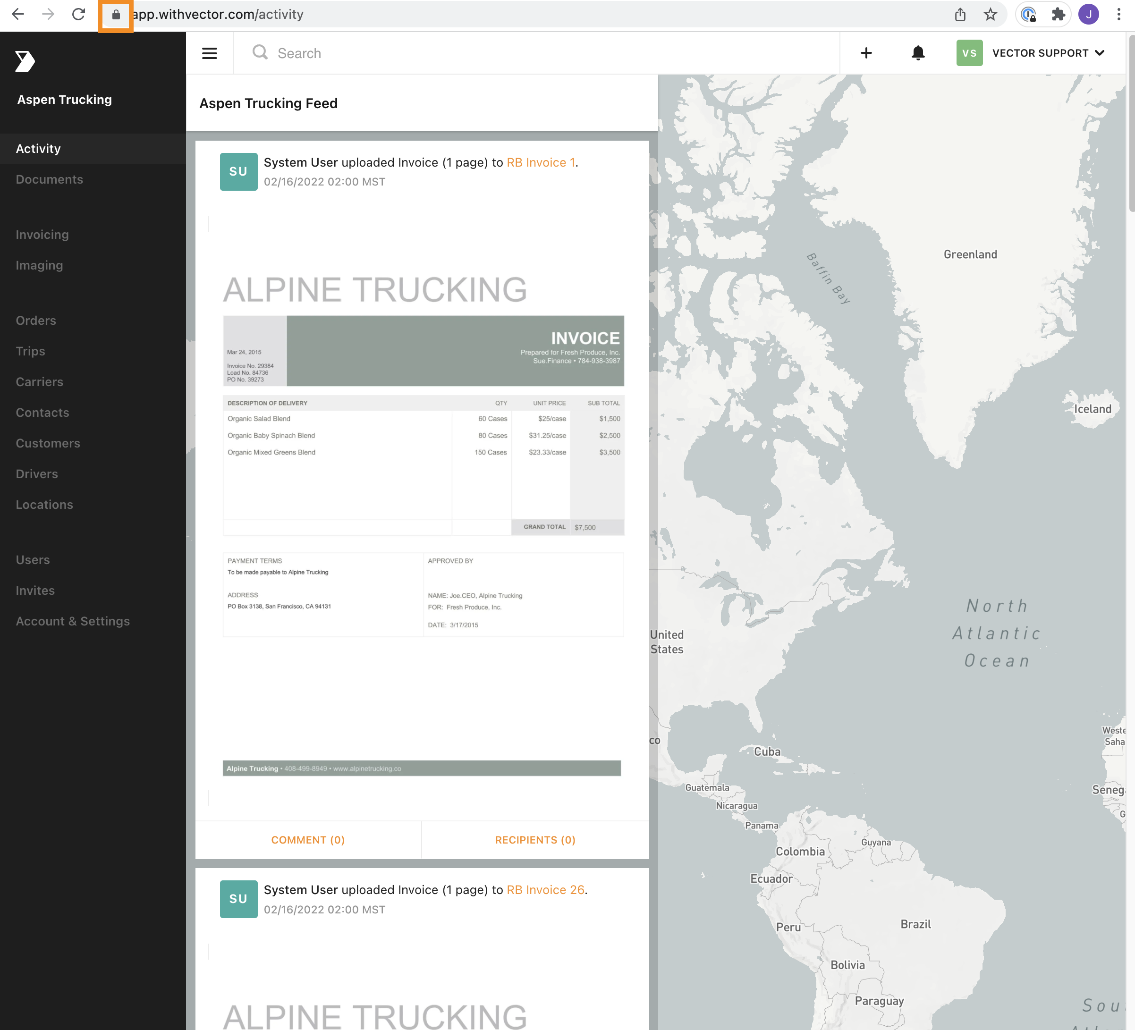This screenshot has width=1135, height=1030.
Task: Click the first post timestamp 02/16/2022 02:00 MST
Action: click(324, 182)
